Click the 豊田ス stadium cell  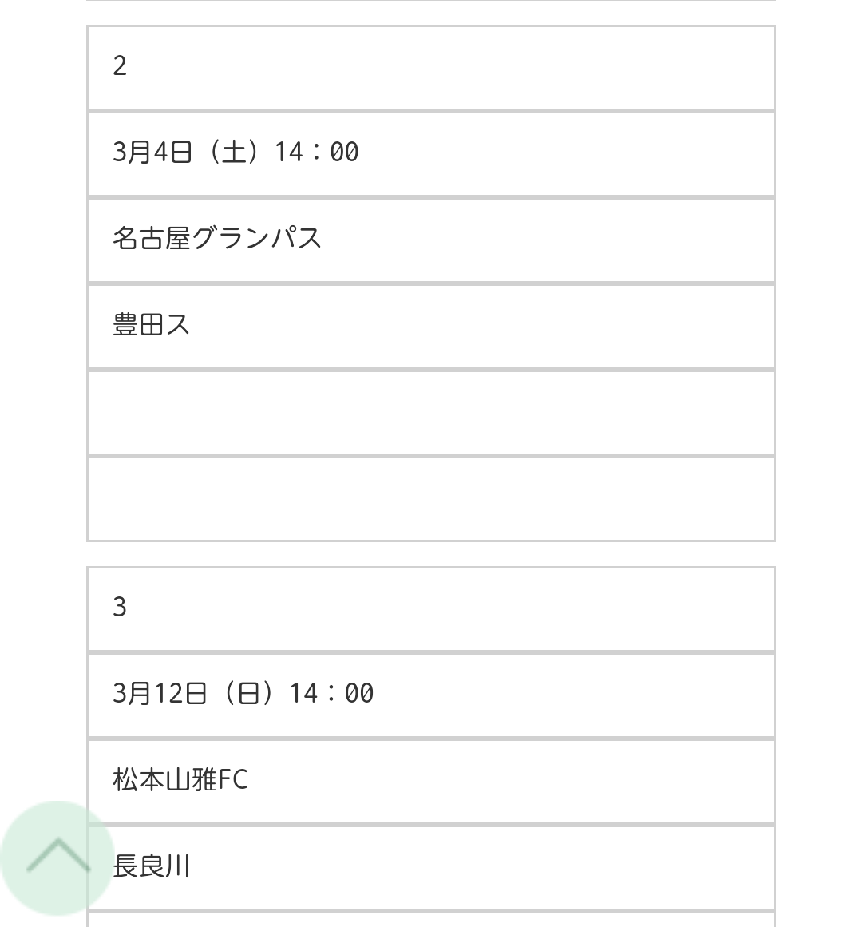(x=431, y=327)
